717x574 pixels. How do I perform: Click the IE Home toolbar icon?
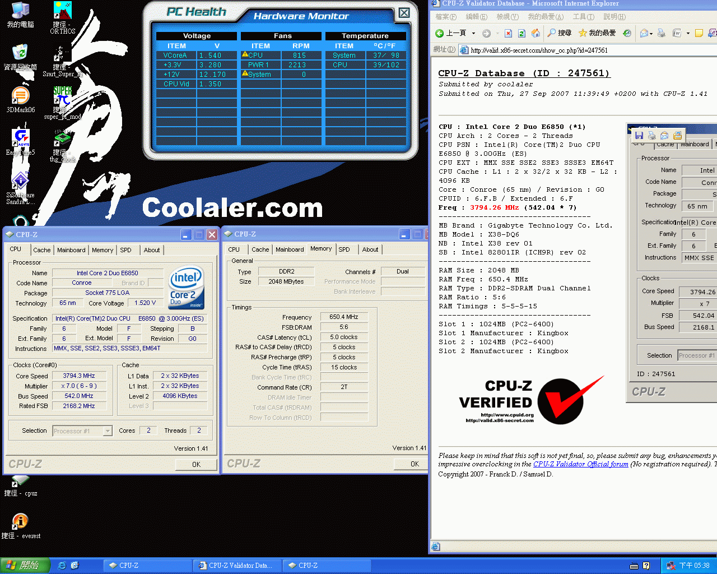click(536, 34)
